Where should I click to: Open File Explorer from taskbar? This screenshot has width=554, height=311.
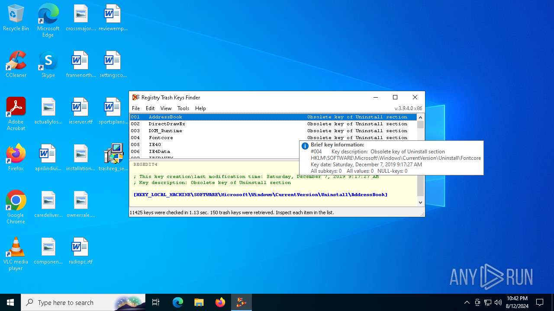199,302
